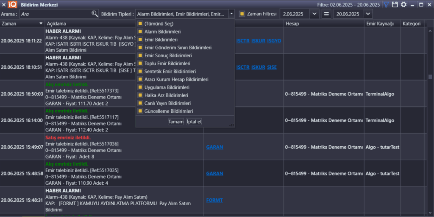Open ISKUR link in the 18:10:51 row
The width and height of the screenshot is (434, 217).
(258, 67)
